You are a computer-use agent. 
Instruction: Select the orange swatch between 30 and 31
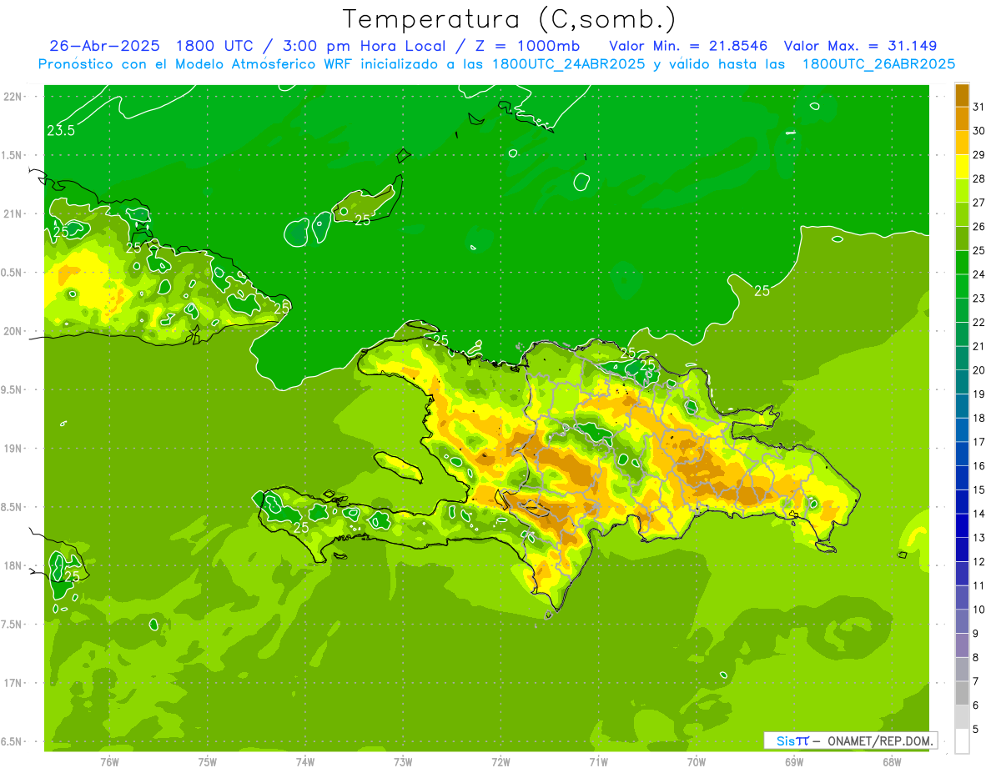tap(962, 118)
